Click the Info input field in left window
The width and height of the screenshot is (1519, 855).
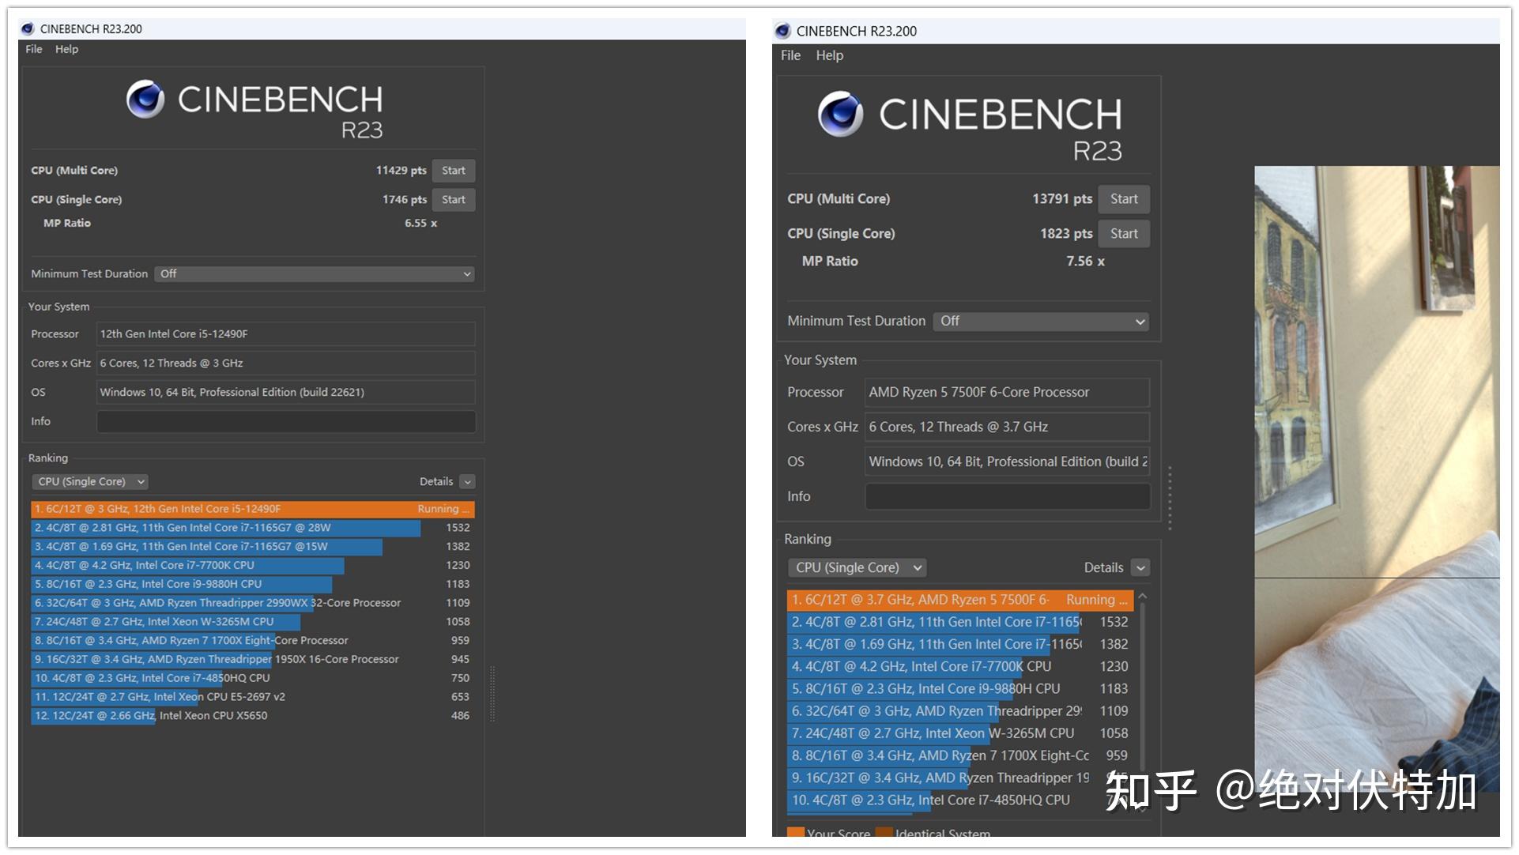(x=286, y=422)
